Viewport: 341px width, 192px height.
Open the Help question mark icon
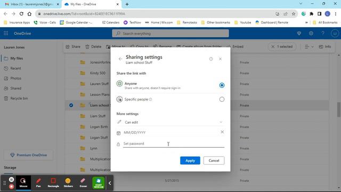click(323, 33)
